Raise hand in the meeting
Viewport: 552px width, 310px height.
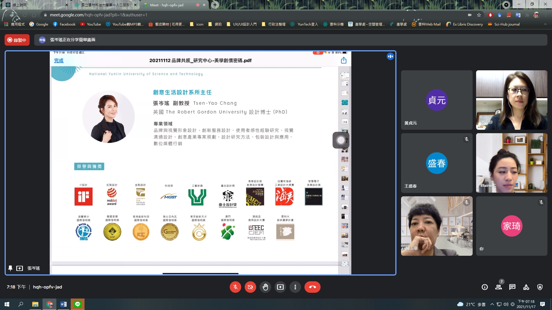(x=265, y=287)
